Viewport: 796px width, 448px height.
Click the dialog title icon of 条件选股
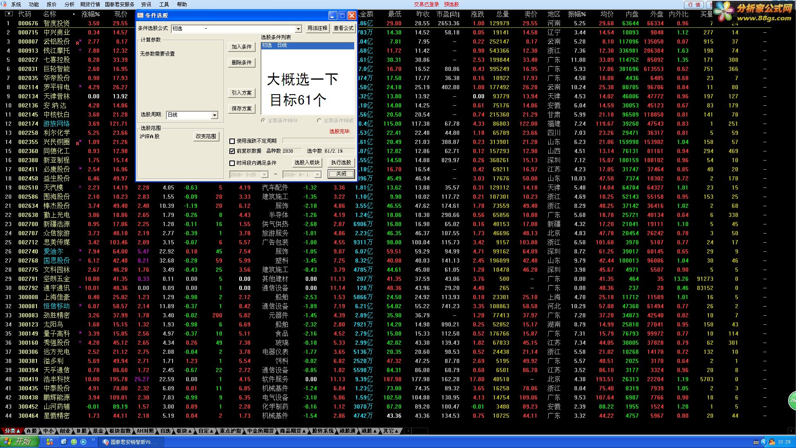pos(141,15)
